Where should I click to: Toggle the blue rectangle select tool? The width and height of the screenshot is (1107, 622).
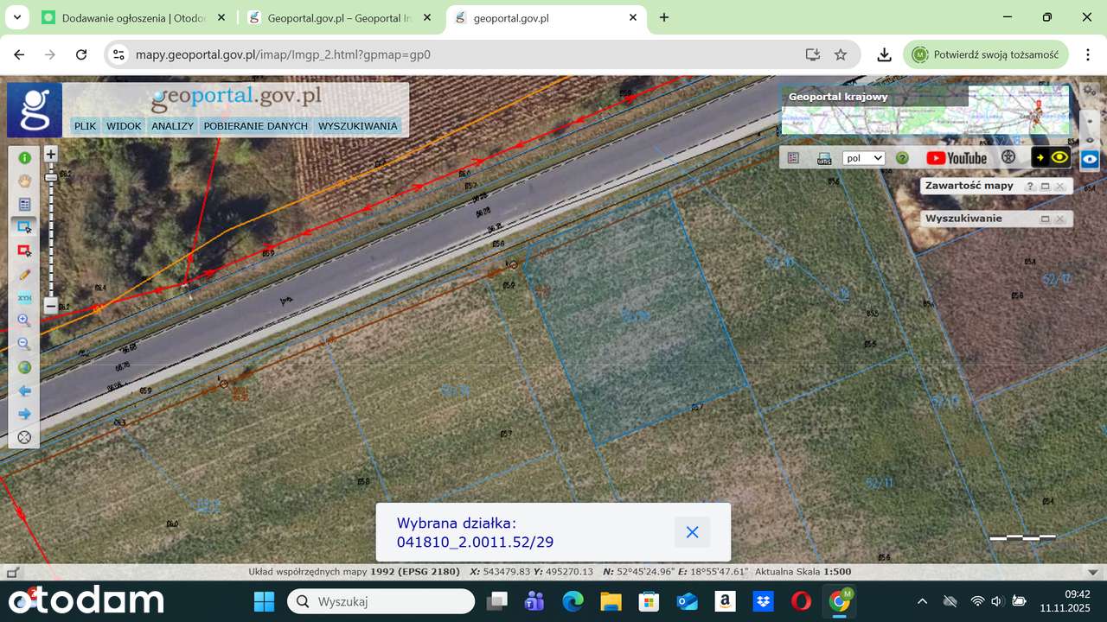pyautogui.click(x=24, y=227)
